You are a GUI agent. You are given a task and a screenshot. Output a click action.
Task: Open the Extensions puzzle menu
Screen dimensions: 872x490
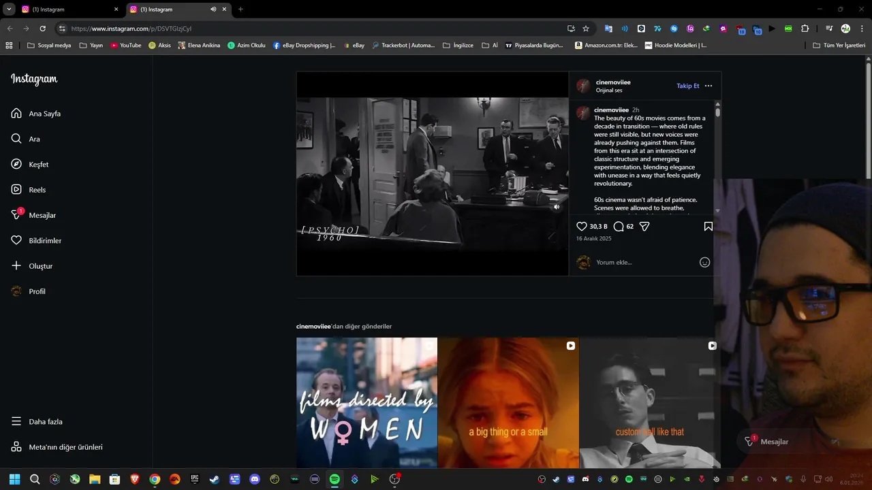point(805,29)
